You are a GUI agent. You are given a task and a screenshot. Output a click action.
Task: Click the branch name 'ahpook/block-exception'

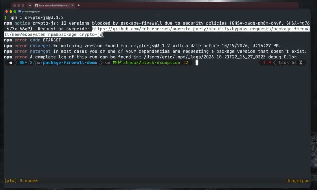152,63
